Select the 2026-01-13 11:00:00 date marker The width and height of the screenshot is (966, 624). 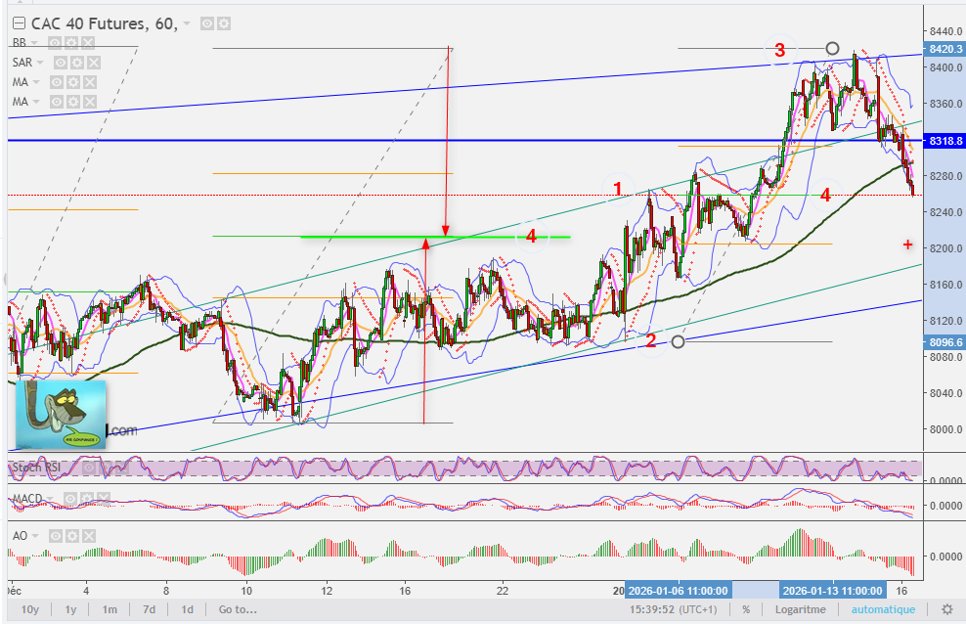point(832,591)
